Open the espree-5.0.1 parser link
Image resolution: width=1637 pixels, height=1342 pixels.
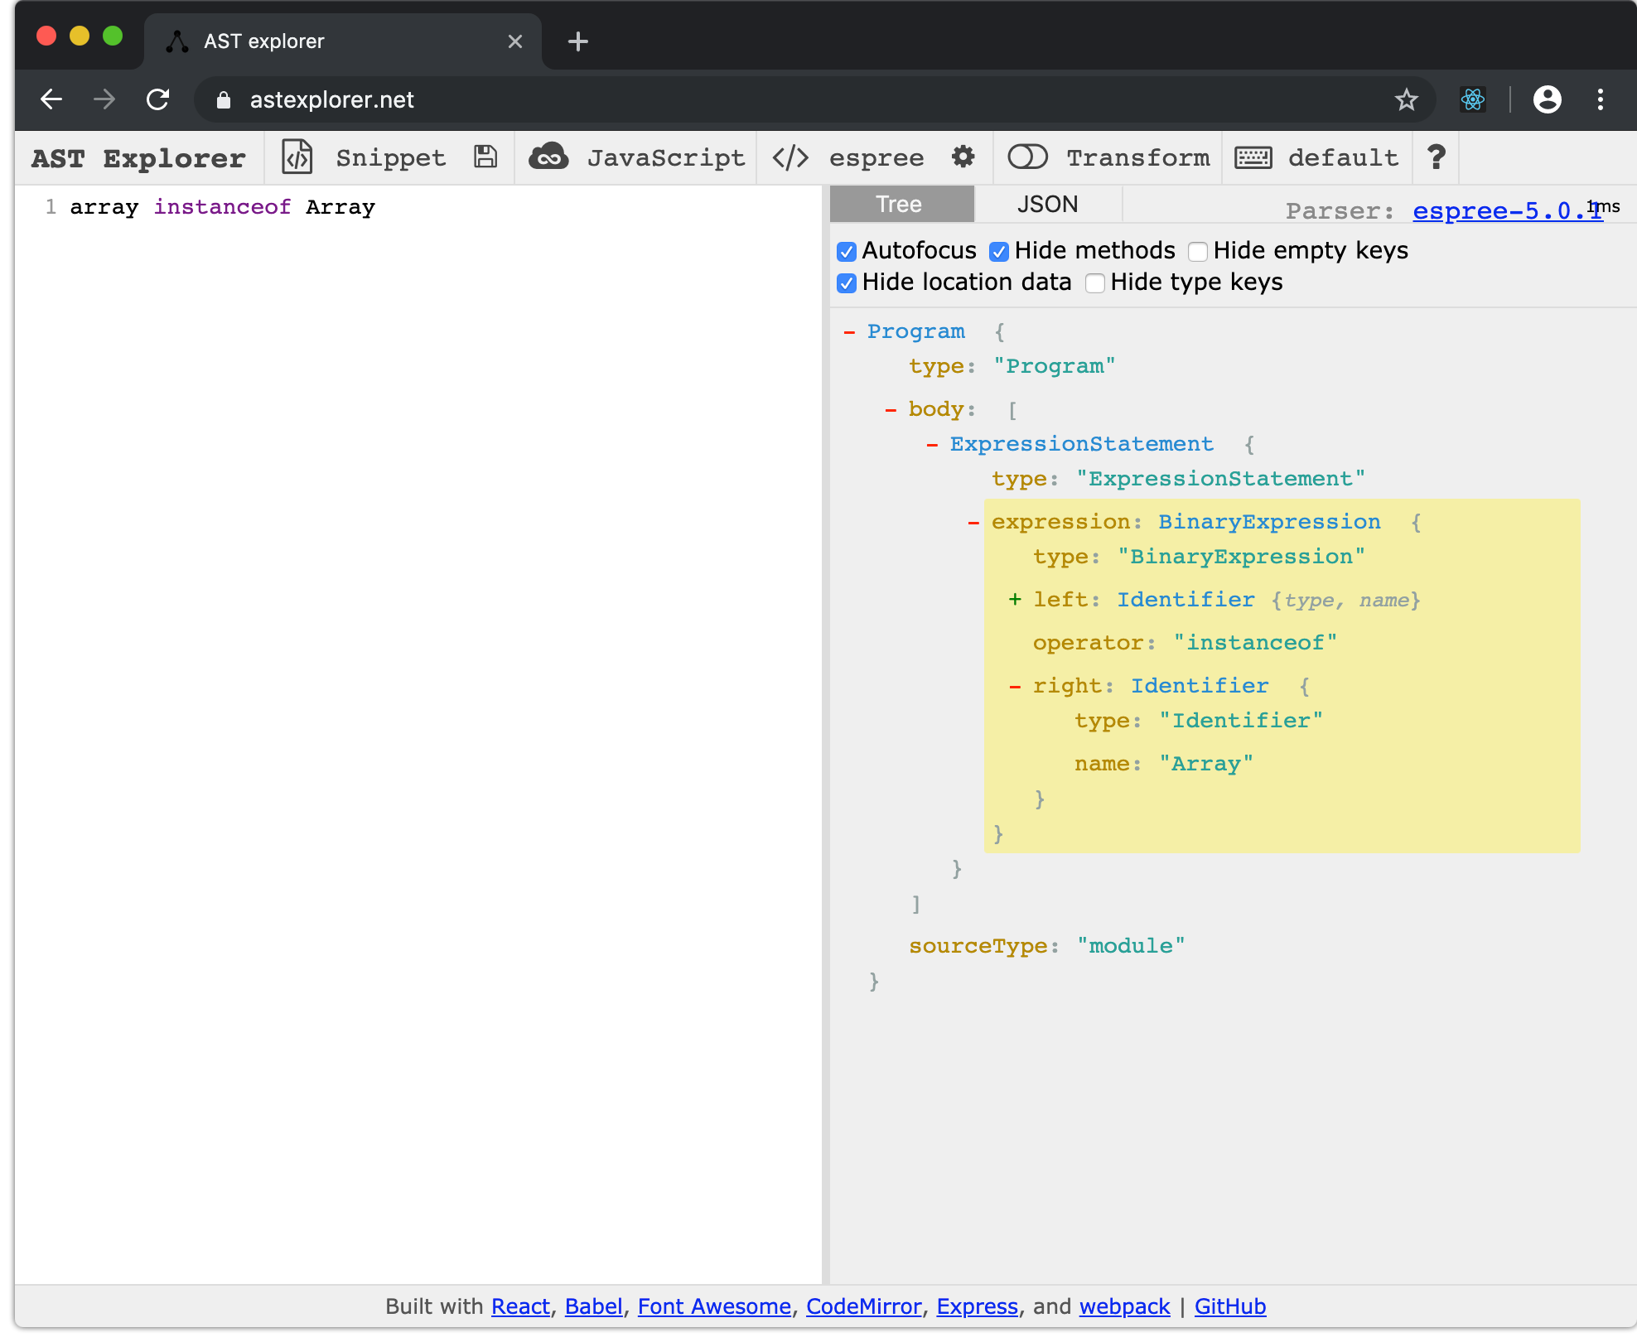1504,210
